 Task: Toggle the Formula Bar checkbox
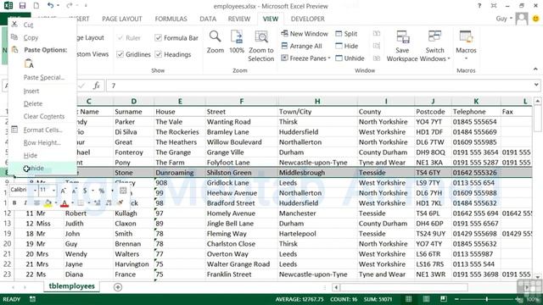(x=159, y=37)
